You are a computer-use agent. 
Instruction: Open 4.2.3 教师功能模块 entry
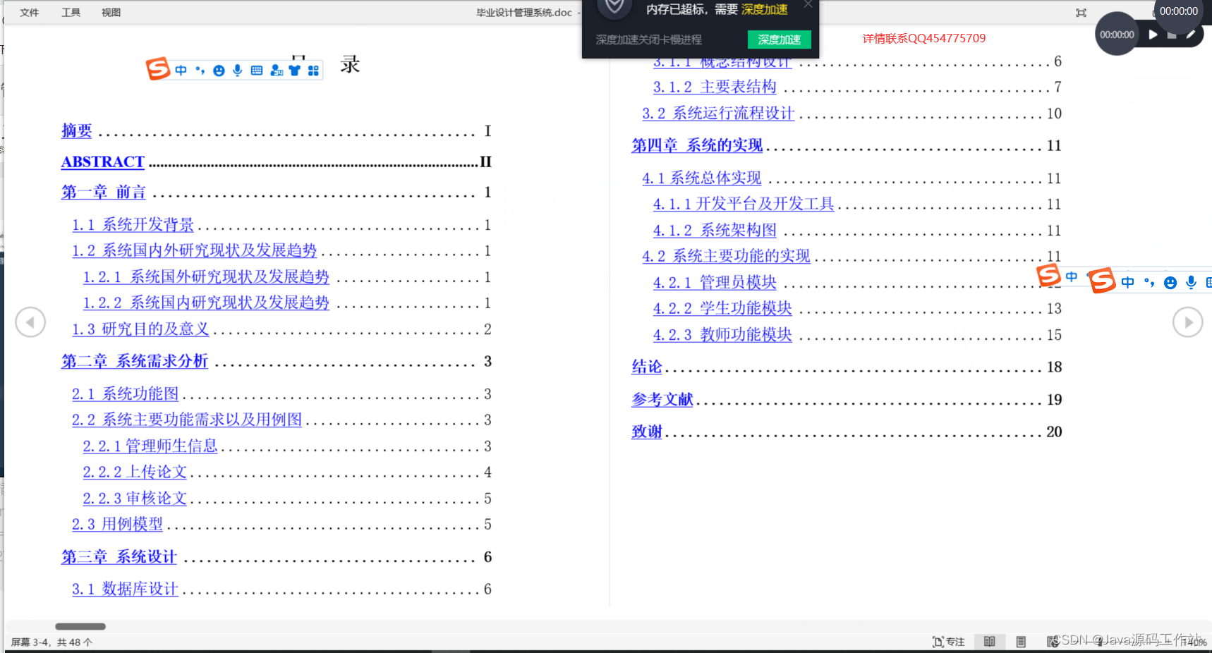(722, 334)
